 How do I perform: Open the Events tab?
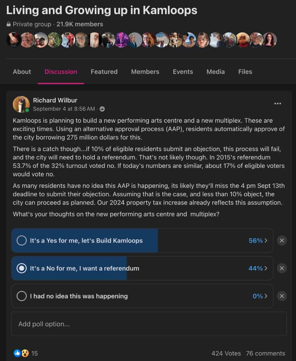(183, 72)
